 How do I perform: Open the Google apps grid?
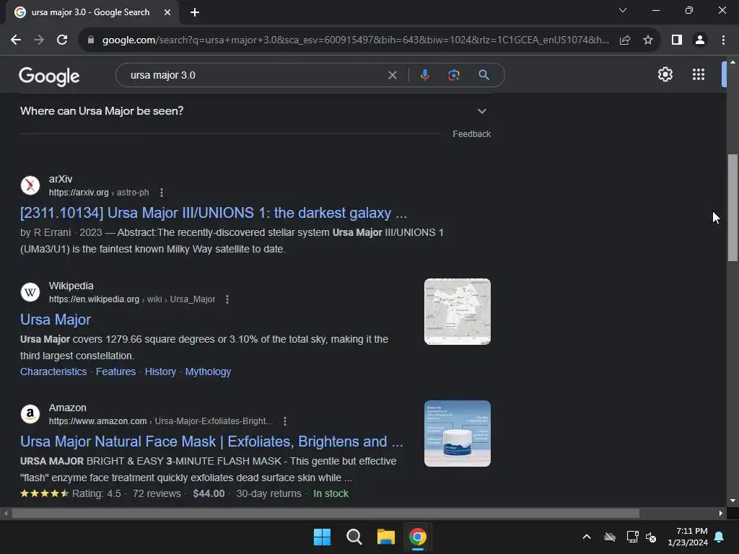[x=699, y=74]
